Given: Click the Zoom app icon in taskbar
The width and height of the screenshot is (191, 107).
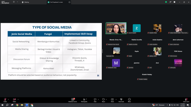Looking at the screenshot, I should (27, 105).
